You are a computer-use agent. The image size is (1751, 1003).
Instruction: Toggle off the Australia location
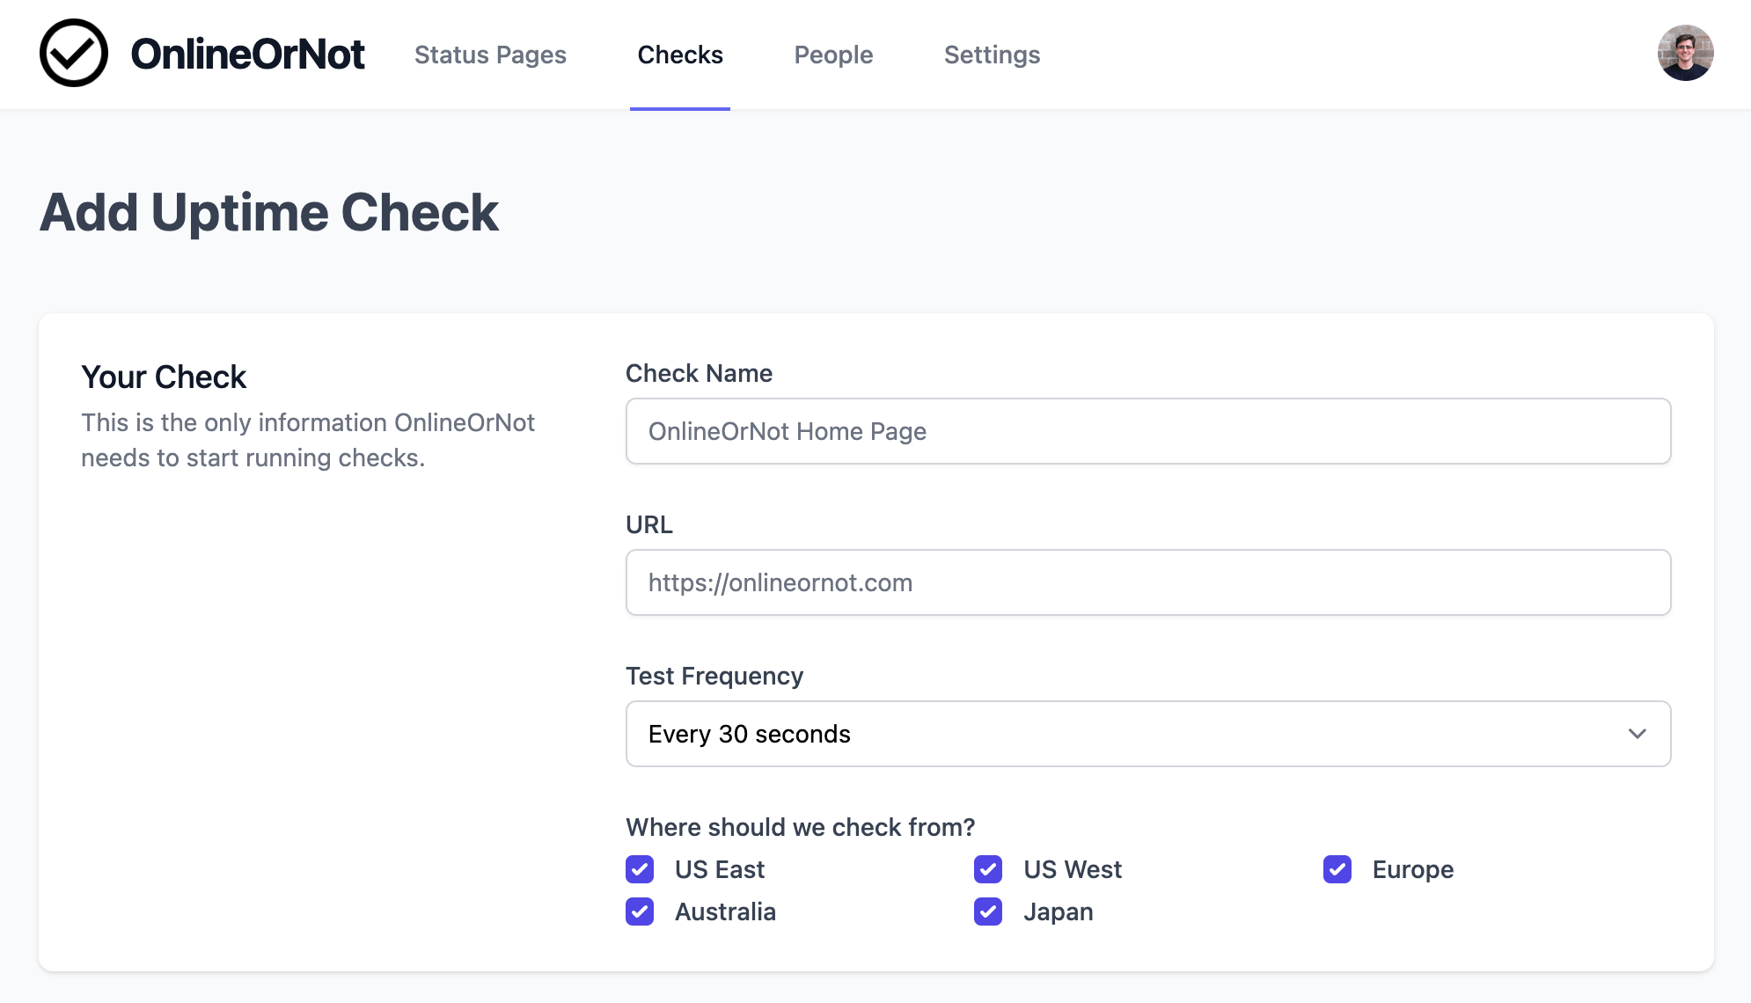pyautogui.click(x=640, y=911)
